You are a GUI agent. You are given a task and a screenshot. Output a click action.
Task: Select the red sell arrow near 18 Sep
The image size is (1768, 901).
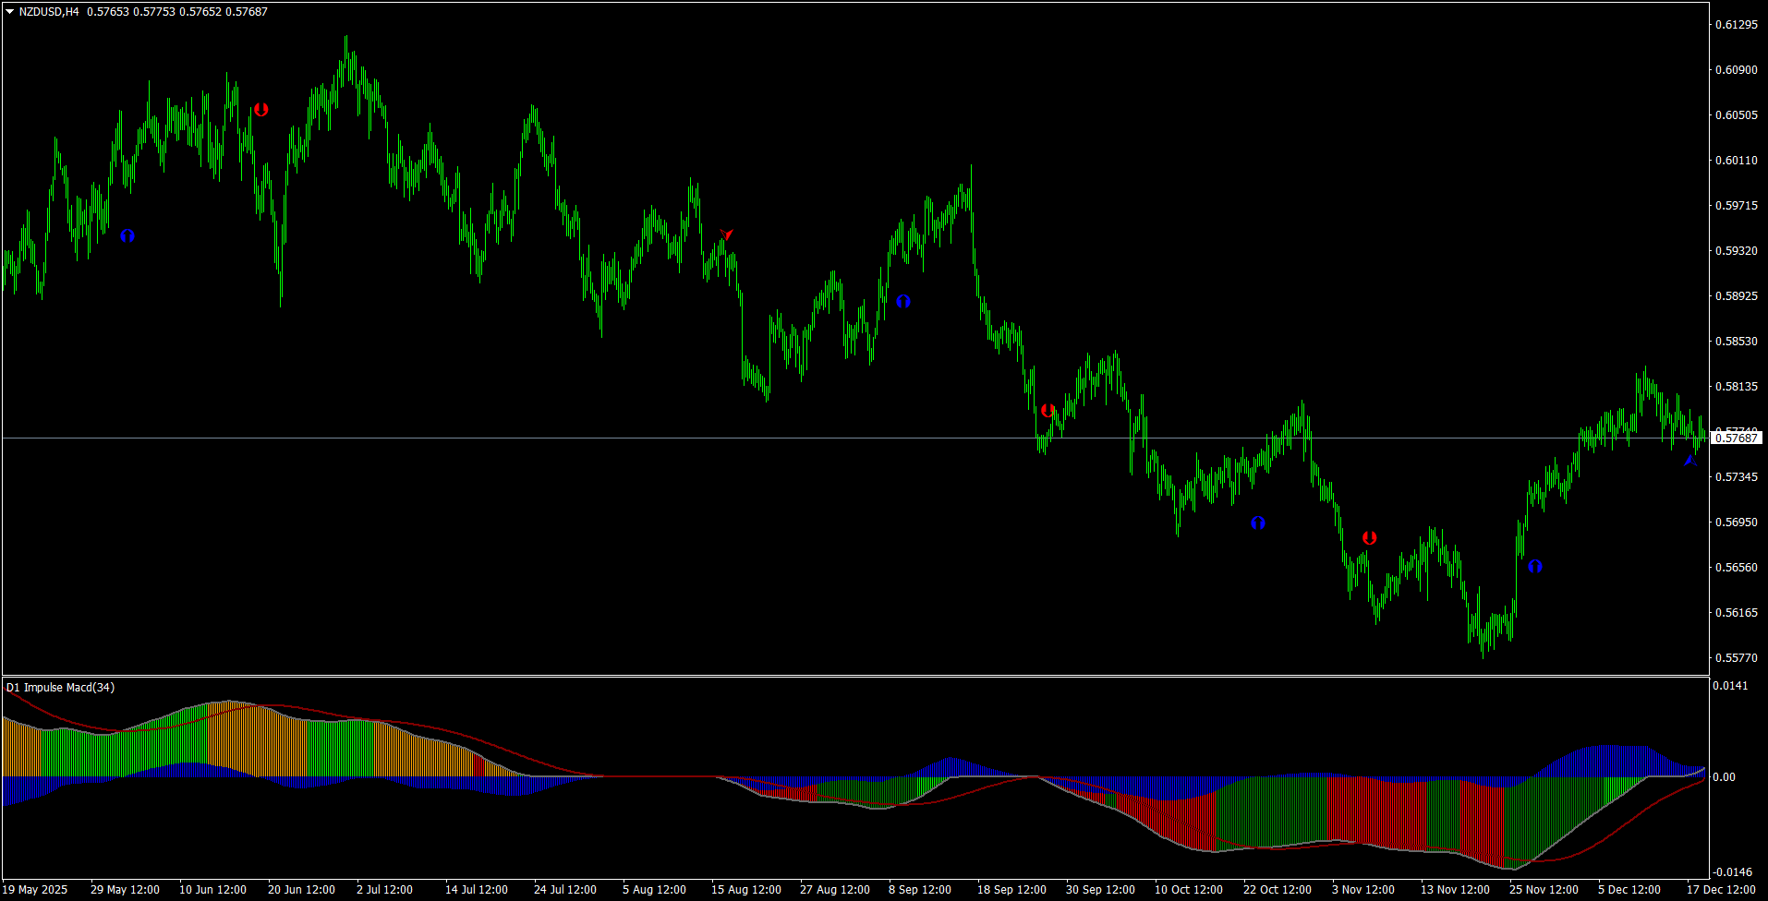tap(1047, 411)
